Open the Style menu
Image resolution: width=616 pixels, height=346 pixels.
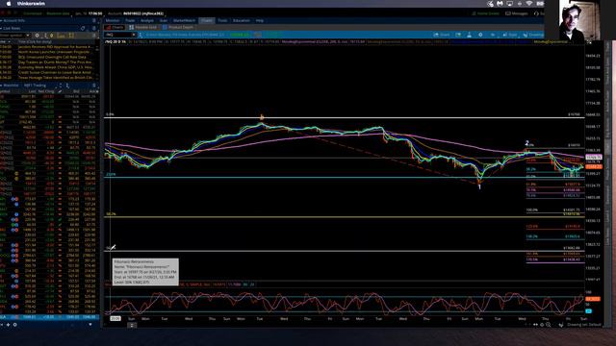510,35
